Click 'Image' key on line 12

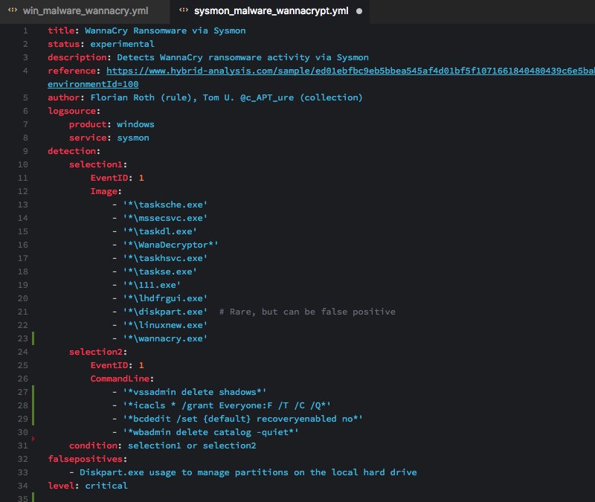click(x=103, y=191)
